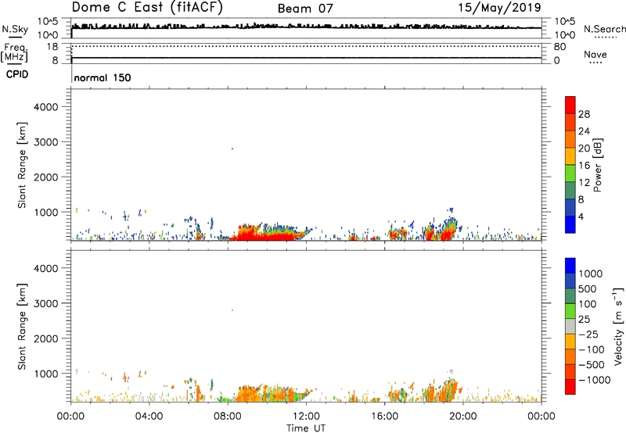
Task: Click the gray segment of the Velocity colorbar
Action: [570, 326]
